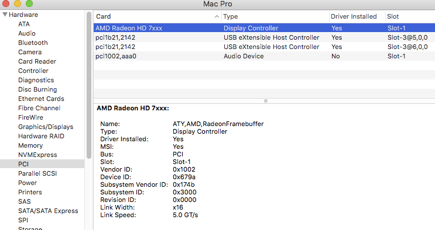435x230 pixels.
Task: Click the Vendor ID value 0x1002
Action: [184, 169]
